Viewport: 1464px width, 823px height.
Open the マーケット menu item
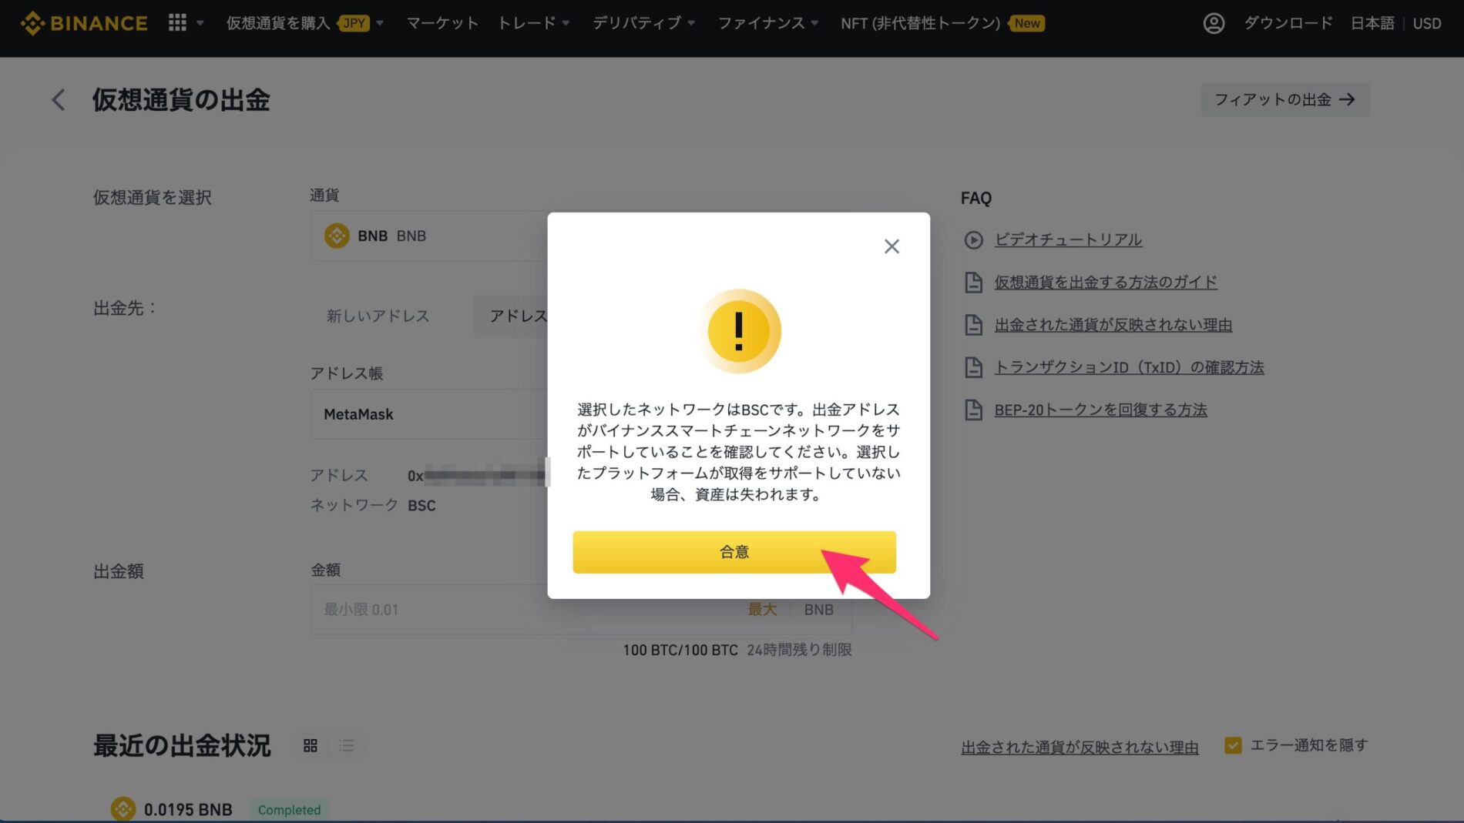pyautogui.click(x=442, y=23)
